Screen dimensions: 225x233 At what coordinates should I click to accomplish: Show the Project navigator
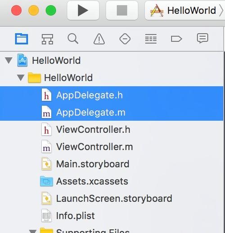pyautogui.click(x=22, y=39)
